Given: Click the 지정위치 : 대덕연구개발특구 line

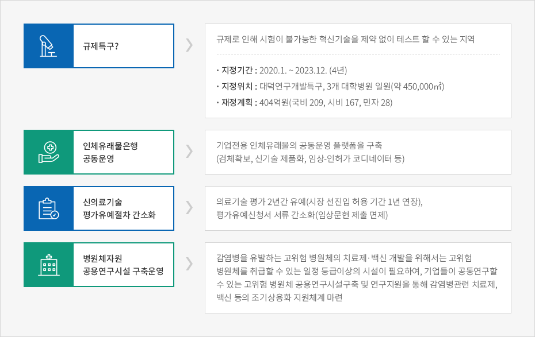Looking at the screenshot, I should point(330,87).
